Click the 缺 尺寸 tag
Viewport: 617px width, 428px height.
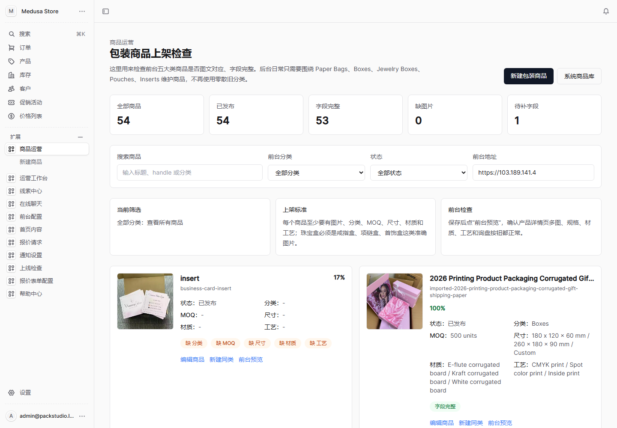(257, 343)
